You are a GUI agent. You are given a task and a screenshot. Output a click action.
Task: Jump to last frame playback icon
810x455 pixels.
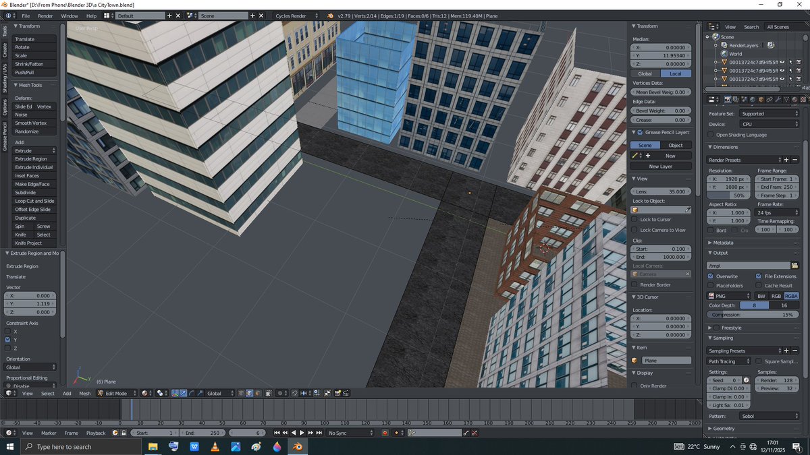coord(319,433)
